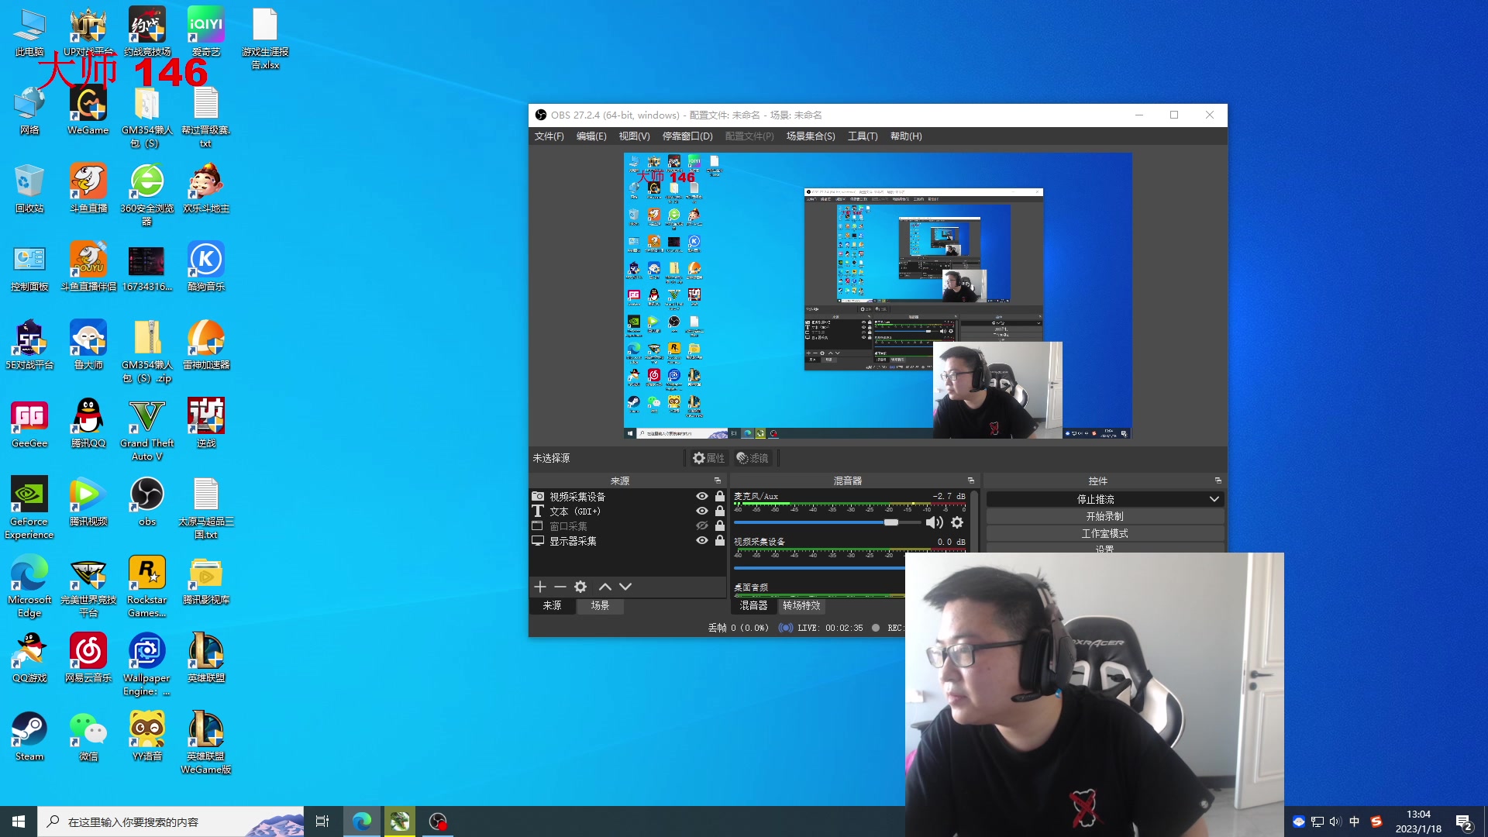1488x837 pixels.
Task: Select the Steam desktop icon
Action: (29, 735)
